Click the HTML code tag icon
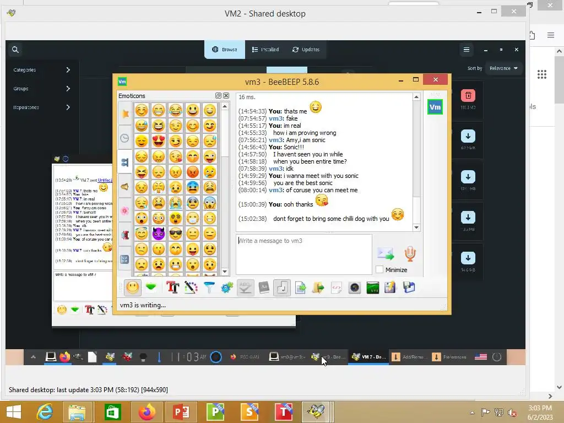564x423 pixels. point(337,288)
